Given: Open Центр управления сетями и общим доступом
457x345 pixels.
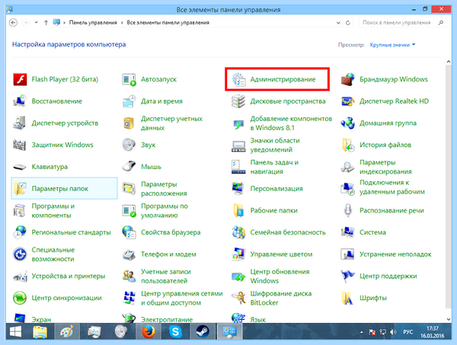Looking at the screenshot, I should (x=182, y=298).
